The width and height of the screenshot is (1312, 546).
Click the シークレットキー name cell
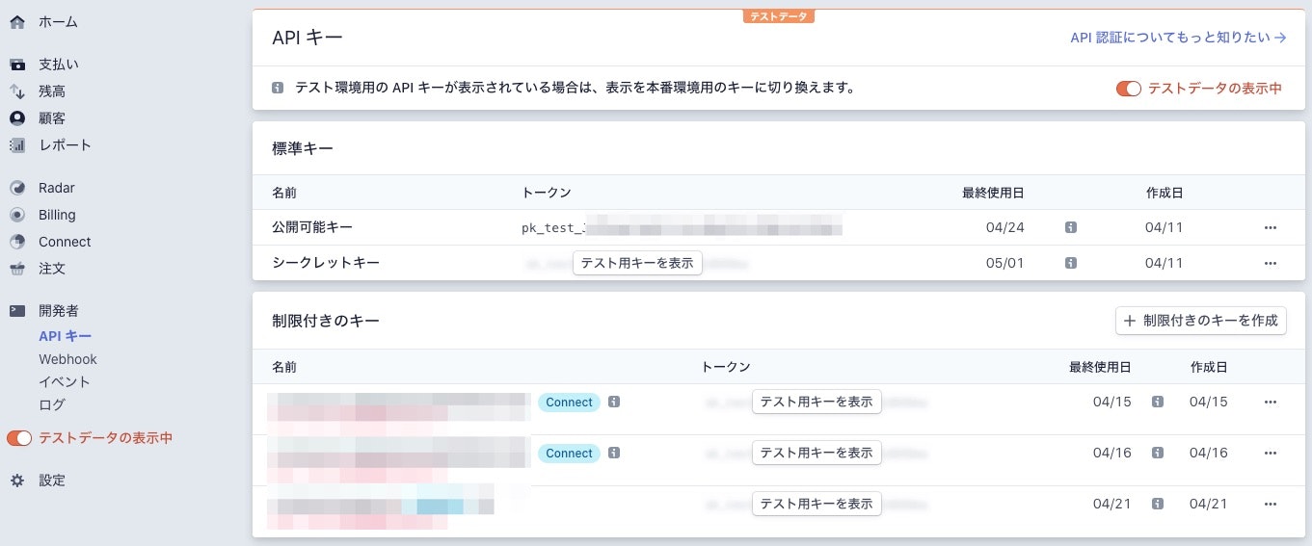326,262
